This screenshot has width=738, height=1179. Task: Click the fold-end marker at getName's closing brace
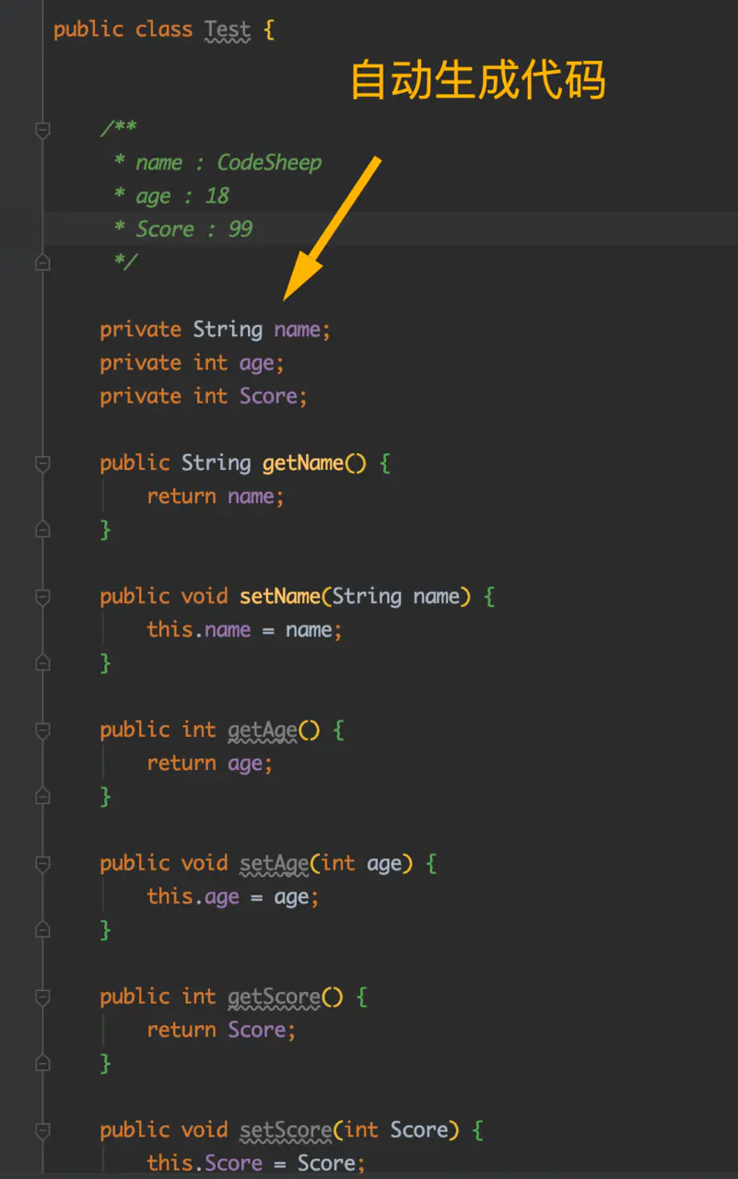pos(42,530)
